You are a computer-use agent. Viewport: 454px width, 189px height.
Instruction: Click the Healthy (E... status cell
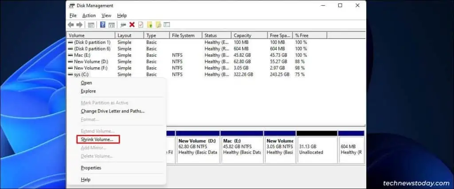(x=217, y=42)
